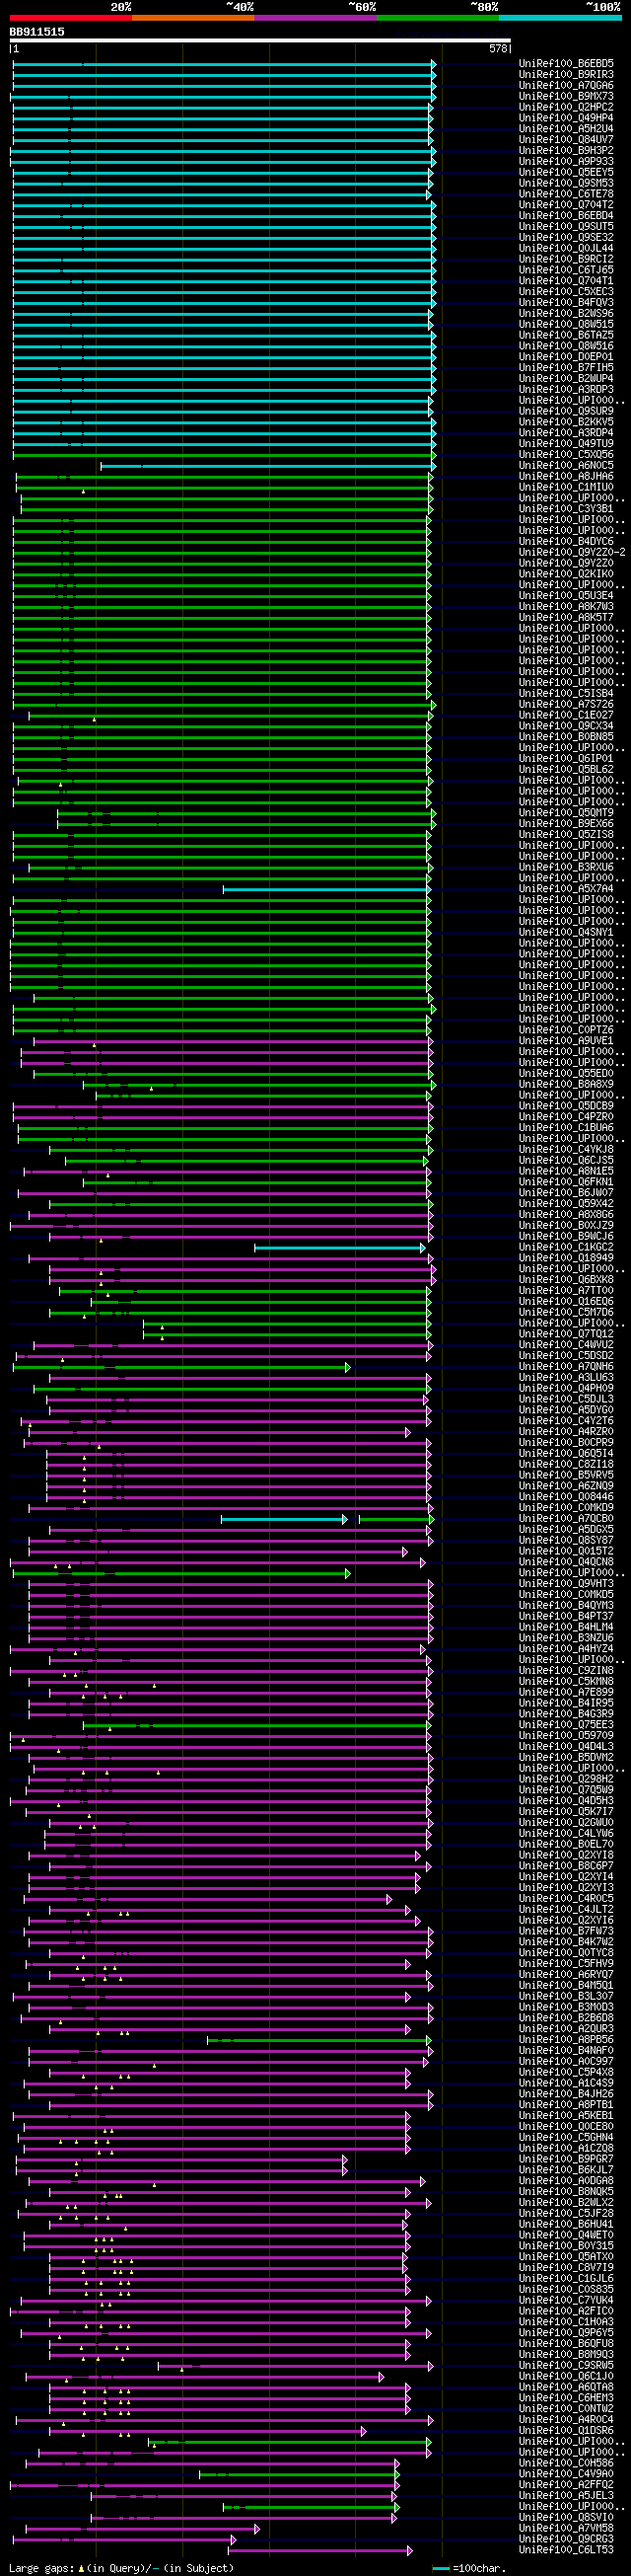The image size is (631, 2576).
Task: Select the UniRef100_A5H2U4 hit
Action: coord(566,129)
